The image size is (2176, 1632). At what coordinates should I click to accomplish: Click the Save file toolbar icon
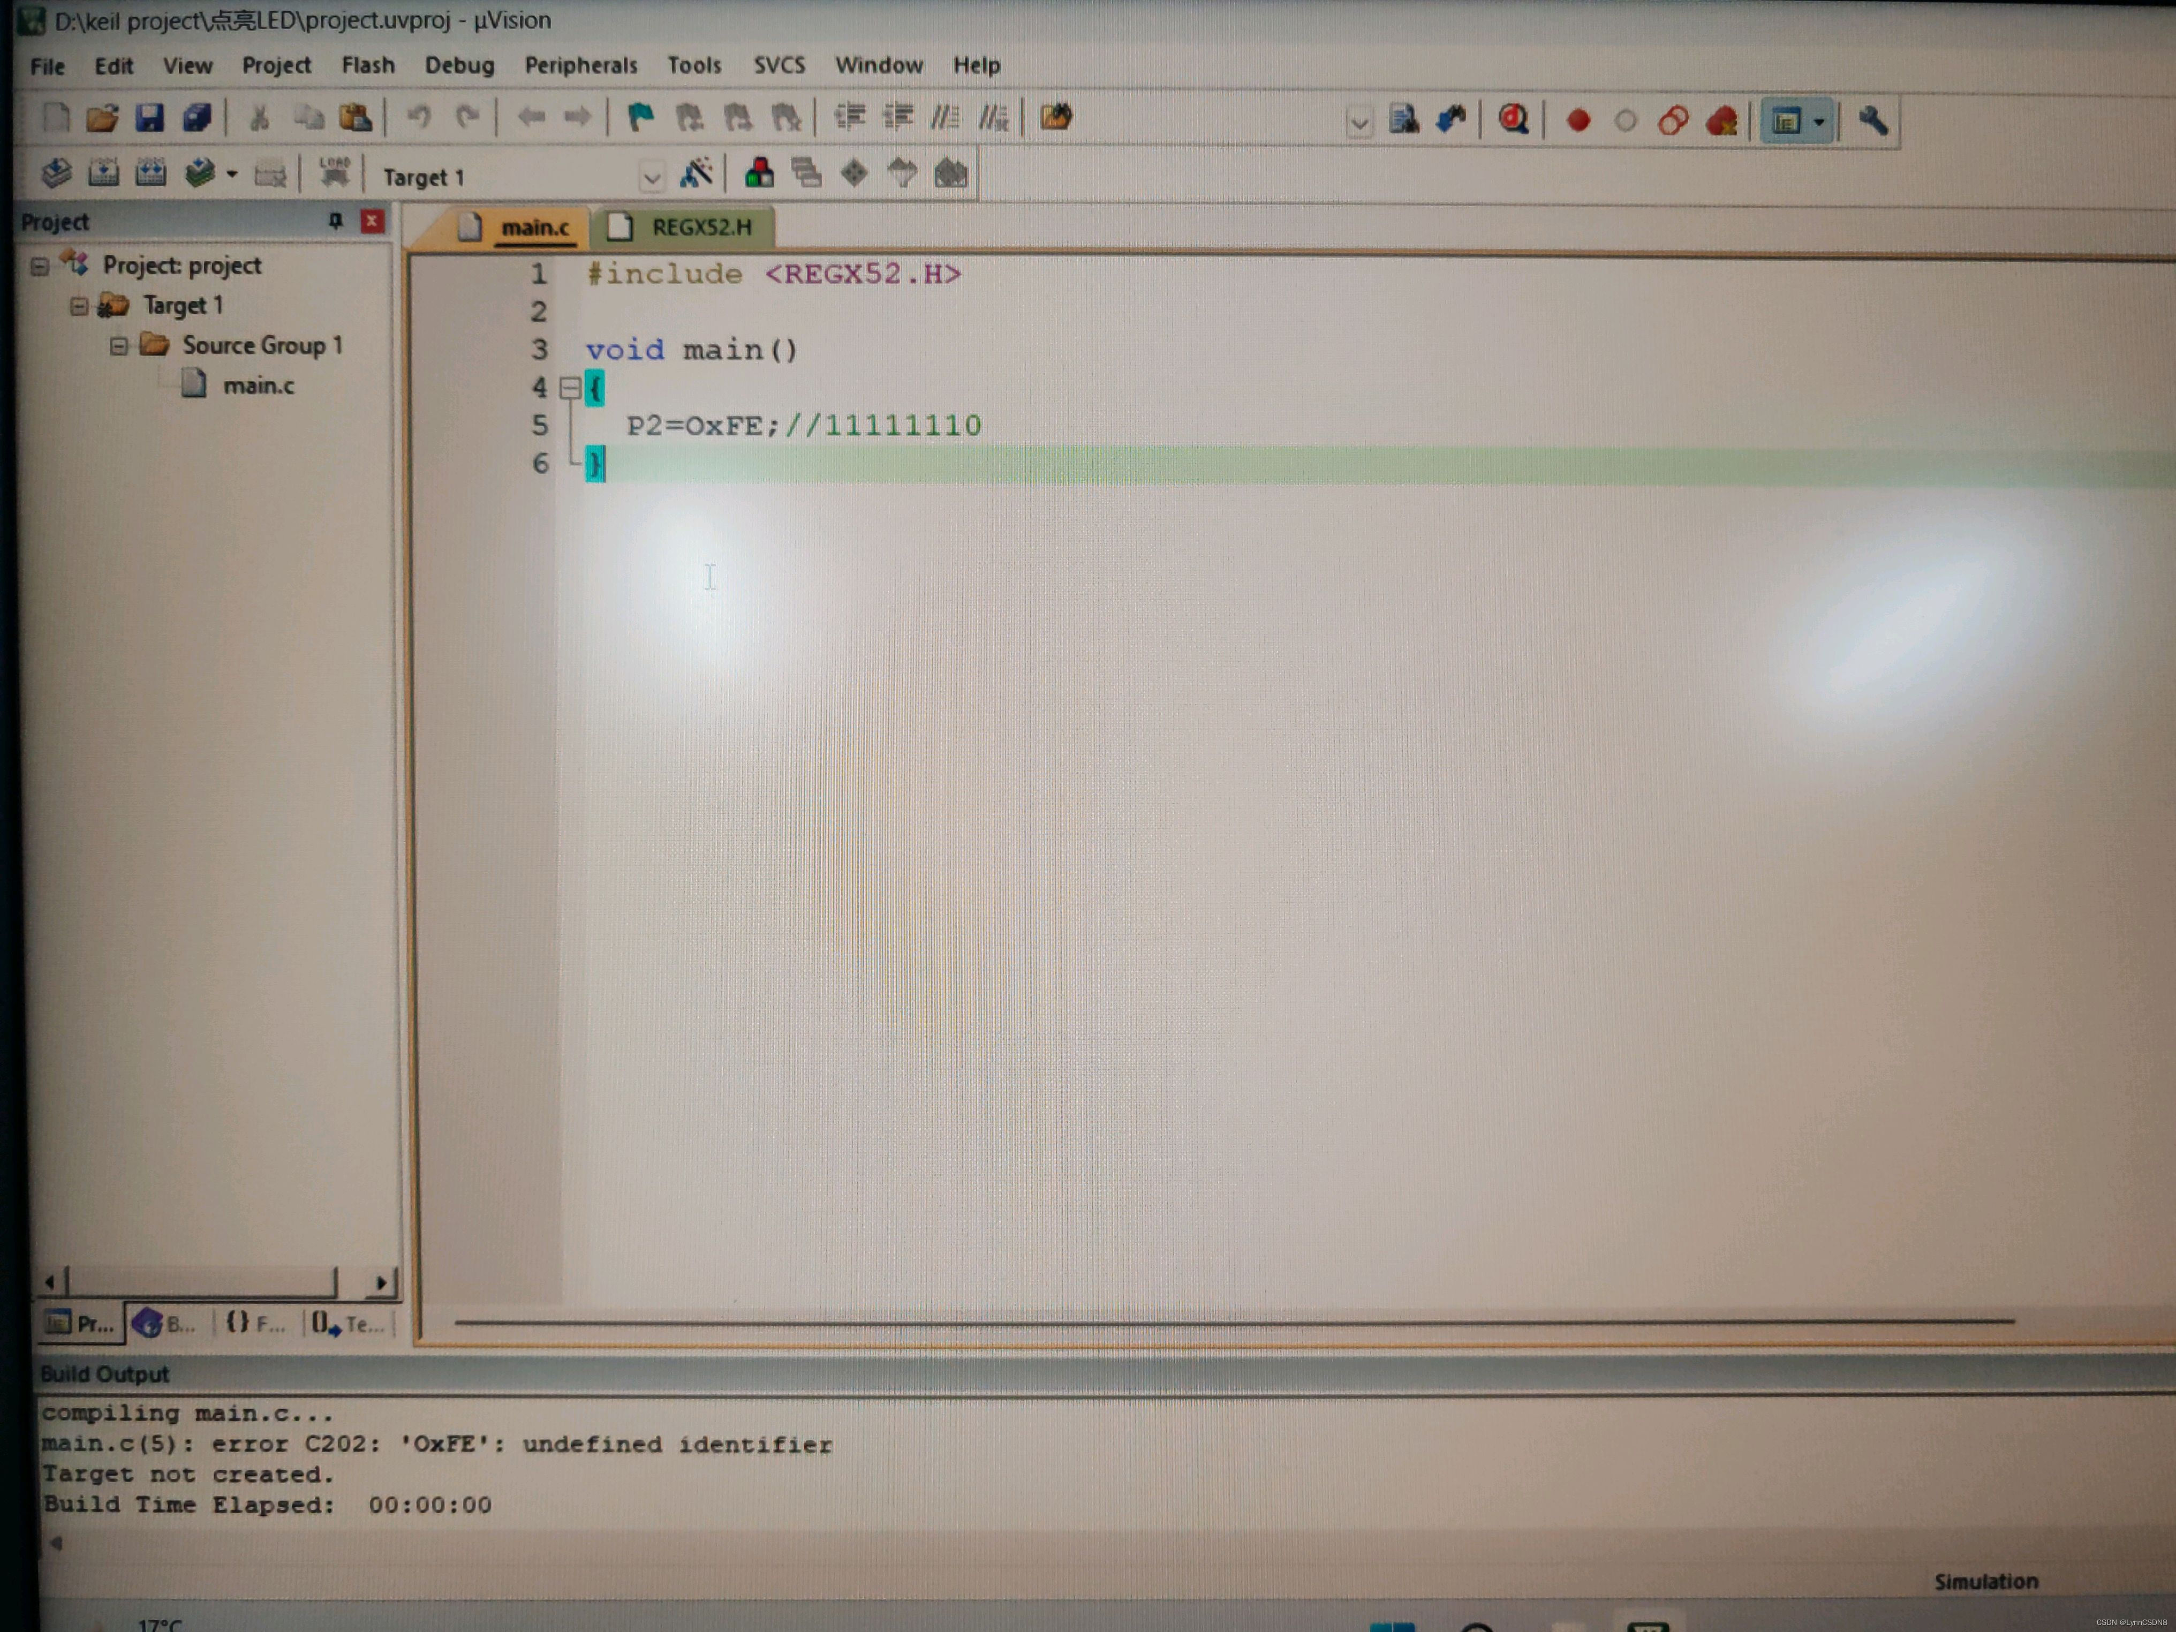149,118
